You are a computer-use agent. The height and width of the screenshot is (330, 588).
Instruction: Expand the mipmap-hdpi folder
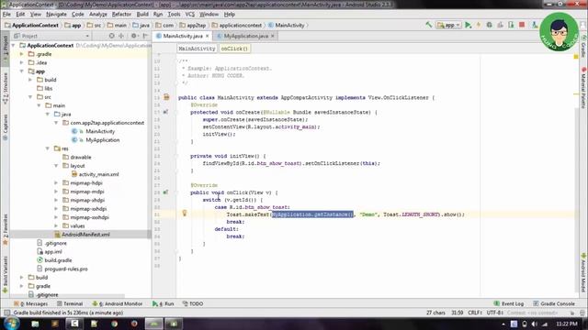pos(56,183)
